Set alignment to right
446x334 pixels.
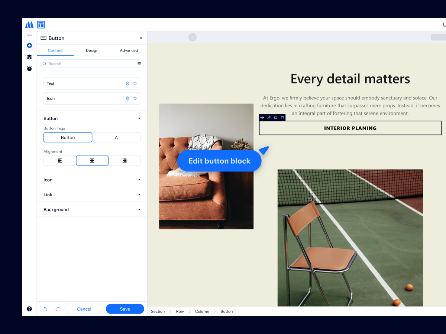pos(125,160)
